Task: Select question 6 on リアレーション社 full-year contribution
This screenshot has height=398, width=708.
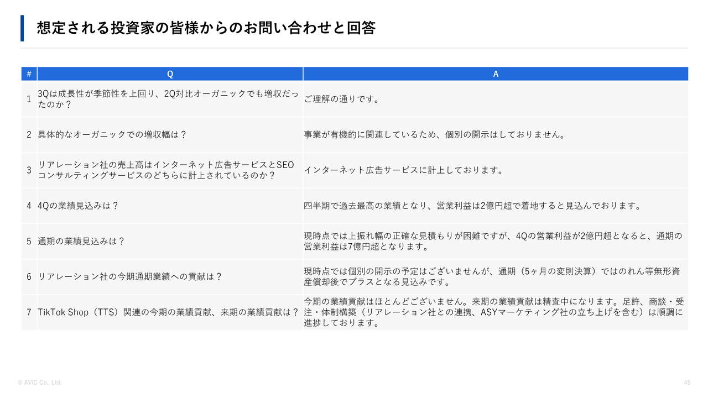Action: 129,277
